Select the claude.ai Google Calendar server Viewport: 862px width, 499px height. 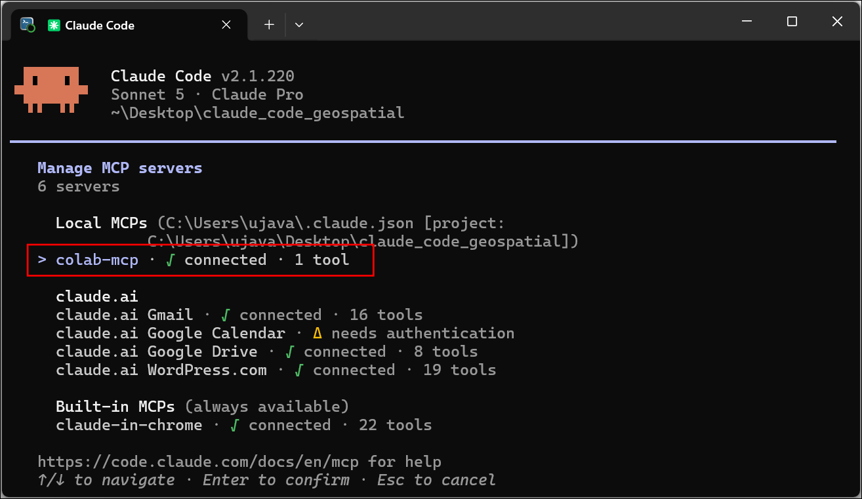(285, 334)
